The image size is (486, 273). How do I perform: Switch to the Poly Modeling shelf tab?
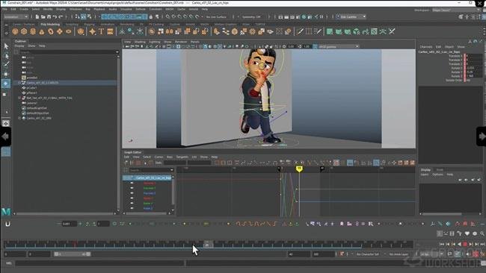[50, 24]
